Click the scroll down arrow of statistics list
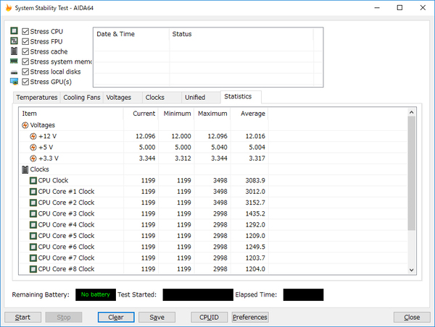The height and width of the screenshot is (327, 435). coord(411,270)
